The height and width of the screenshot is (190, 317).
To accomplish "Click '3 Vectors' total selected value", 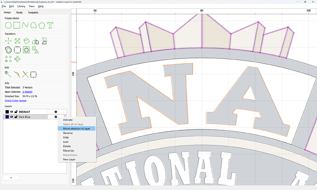I will tap(27, 88).
